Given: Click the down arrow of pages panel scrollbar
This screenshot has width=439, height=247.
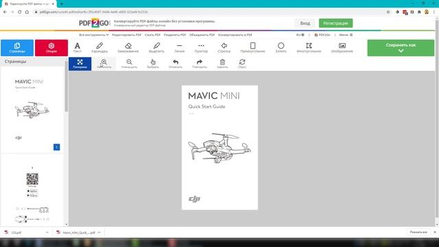Looking at the screenshot, I should (x=67, y=224).
